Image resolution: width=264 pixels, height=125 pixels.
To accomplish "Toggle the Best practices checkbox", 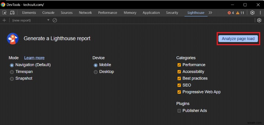I will click(x=179, y=78).
